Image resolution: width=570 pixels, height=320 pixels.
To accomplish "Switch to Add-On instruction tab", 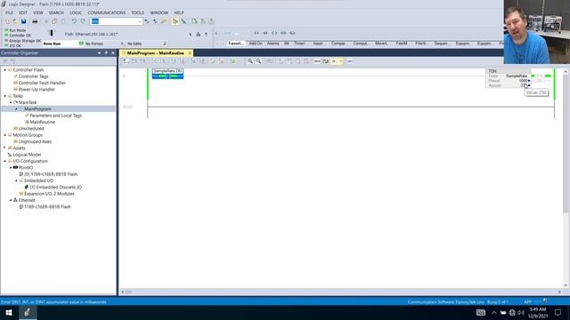I will click(x=256, y=44).
